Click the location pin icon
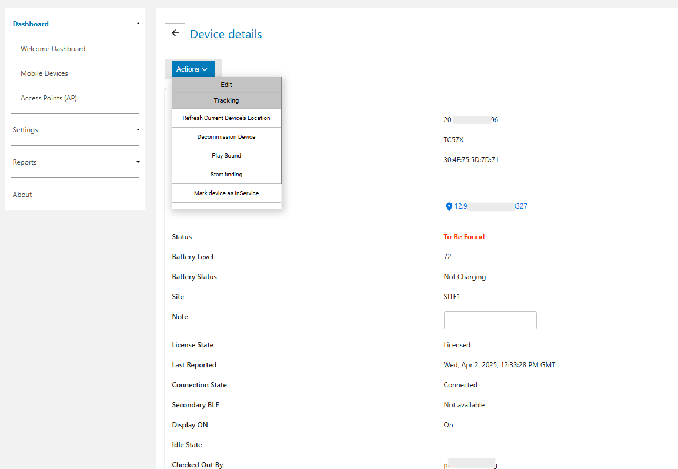 click(x=449, y=207)
